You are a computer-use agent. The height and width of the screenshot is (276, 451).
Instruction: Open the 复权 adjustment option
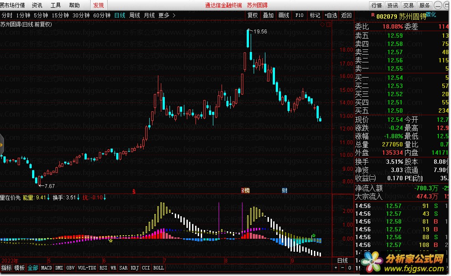(x=252, y=15)
